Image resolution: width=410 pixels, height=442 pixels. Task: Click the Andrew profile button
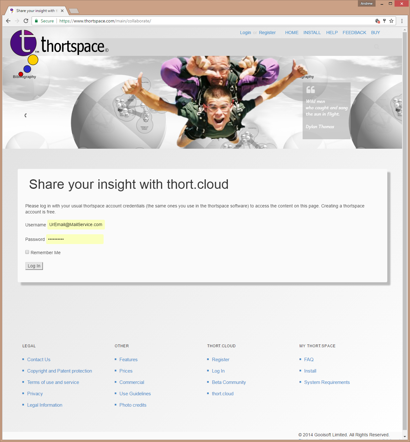[x=367, y=3]
